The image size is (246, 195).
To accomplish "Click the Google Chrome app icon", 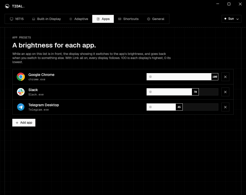I will pyautogui.click(x=21, y=77).
